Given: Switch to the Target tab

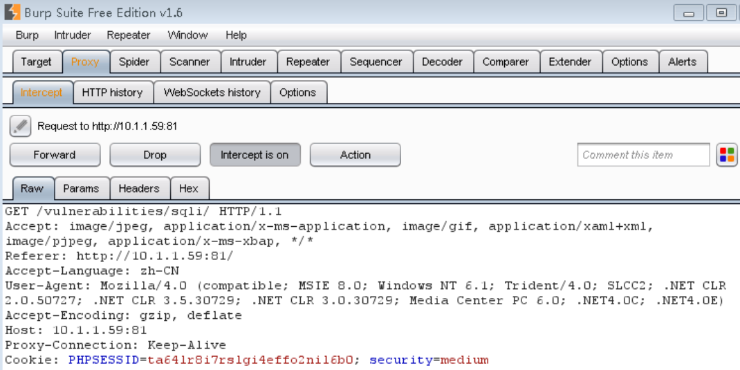Looking at the screenshot, I should [37, 62].
